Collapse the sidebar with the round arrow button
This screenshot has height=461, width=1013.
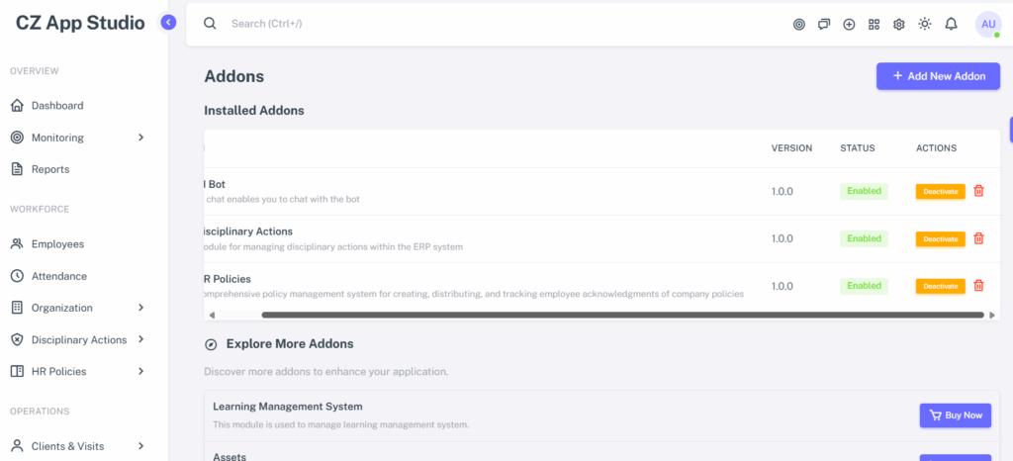click(x=168, y=23)
